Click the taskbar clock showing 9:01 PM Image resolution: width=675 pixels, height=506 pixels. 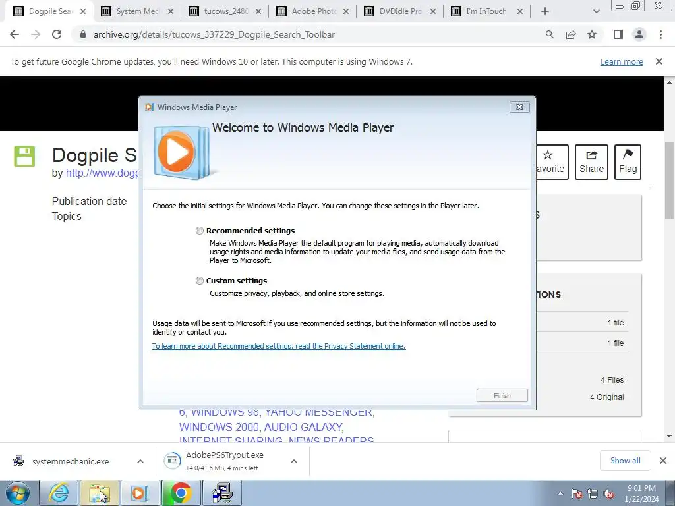(x=641, y=493)
